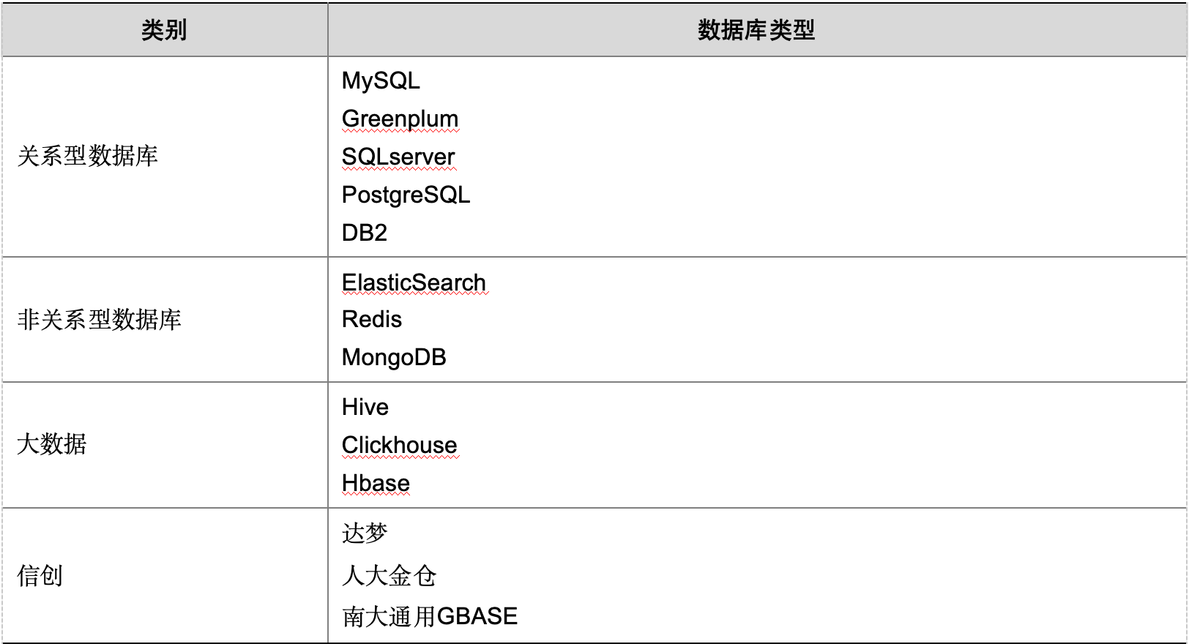Click the 达梦 database entry
The width and height of the screenshot is (1189, 644).
[x=364, y=533]
